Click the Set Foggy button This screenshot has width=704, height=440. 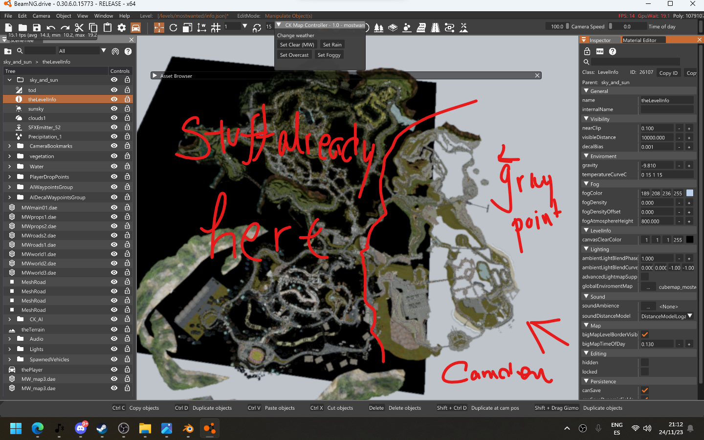point(329,55)
